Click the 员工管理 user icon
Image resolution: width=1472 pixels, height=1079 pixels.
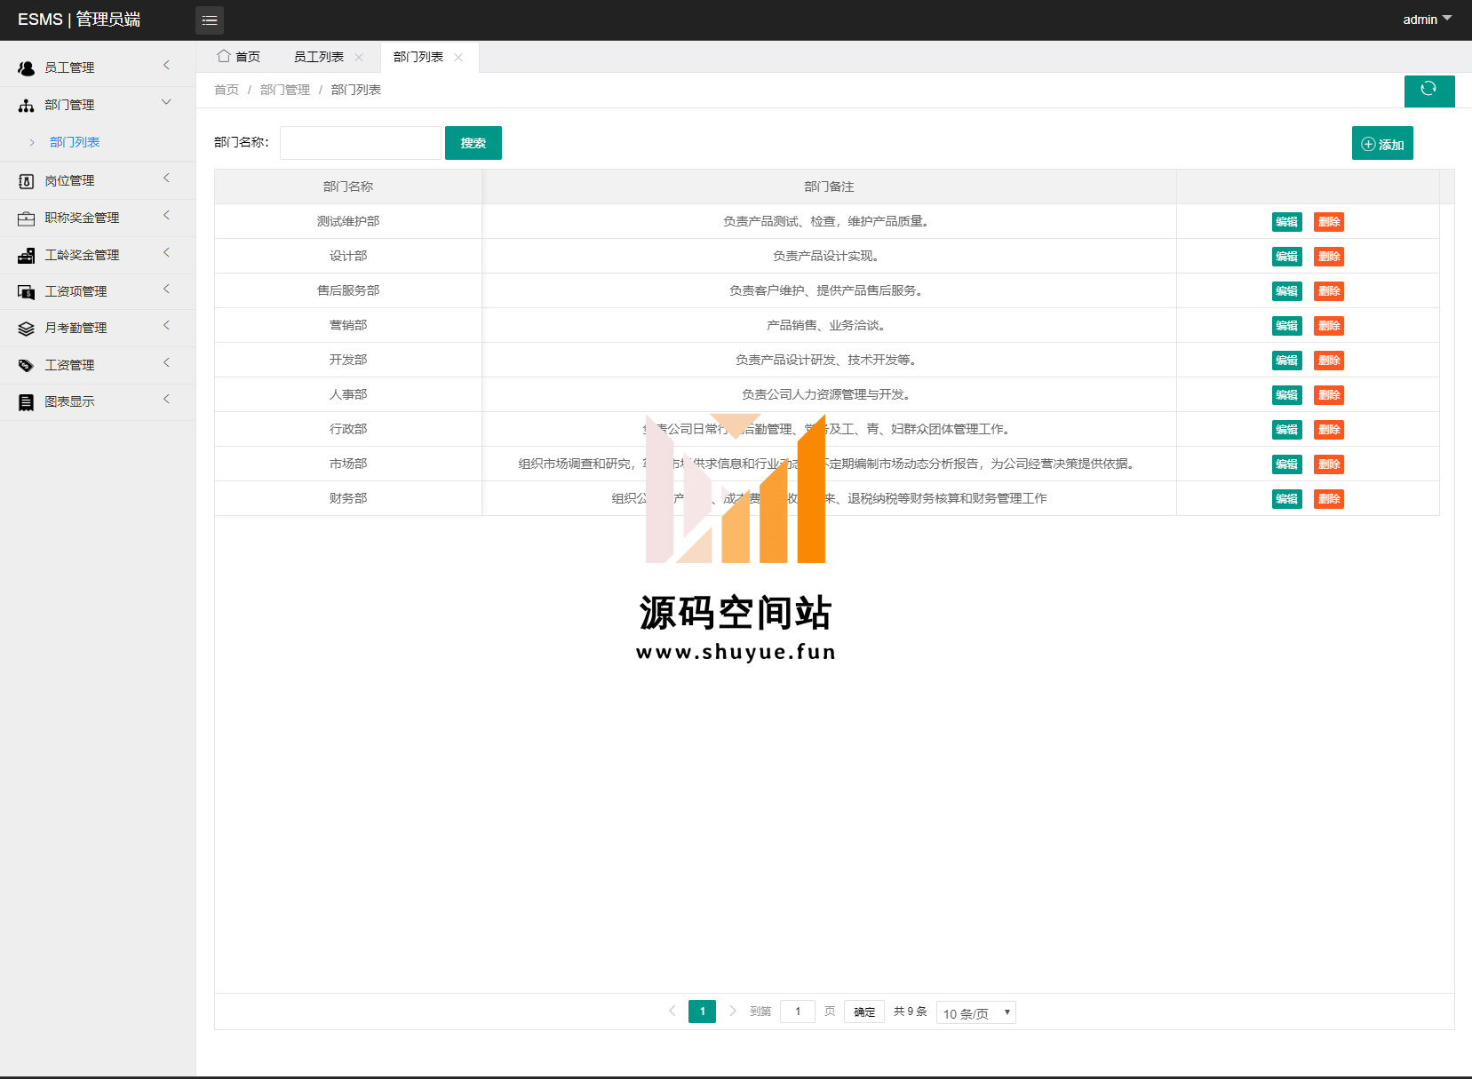point(27,67)
